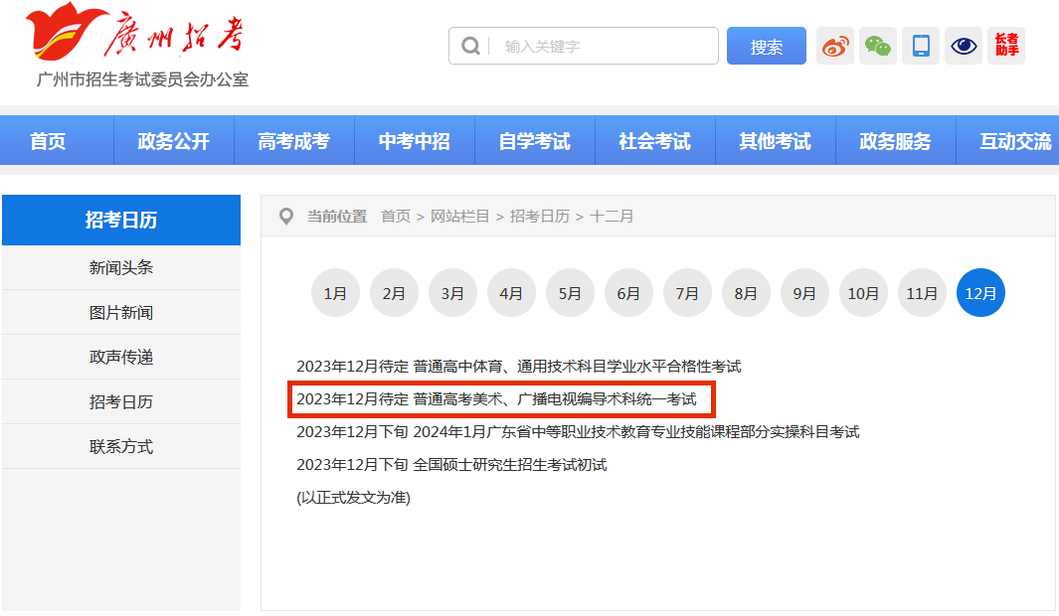Go to 政务公开 in the navigation bar
The image size is (1059, 616).
pos(173,141)
